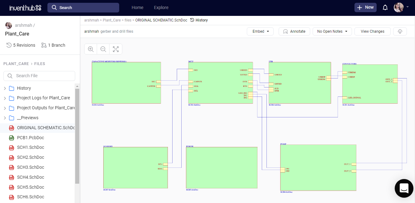Open SCH4.SchDoc file
415x203 pixels.
pos(31,177)
